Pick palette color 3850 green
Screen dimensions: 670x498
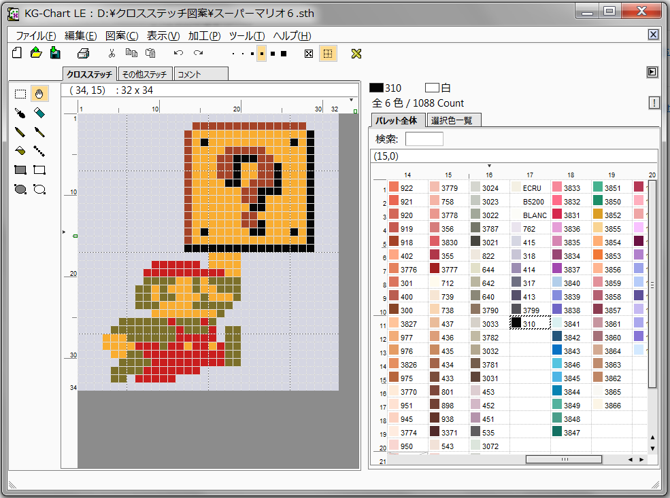pyautogui.click(x=612, y=201)
